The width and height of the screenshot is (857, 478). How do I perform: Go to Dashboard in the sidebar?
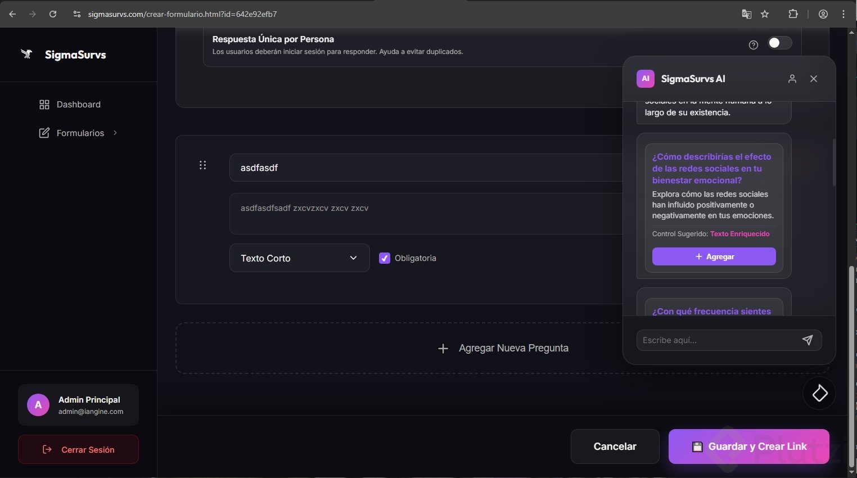[x=78, y=105]
